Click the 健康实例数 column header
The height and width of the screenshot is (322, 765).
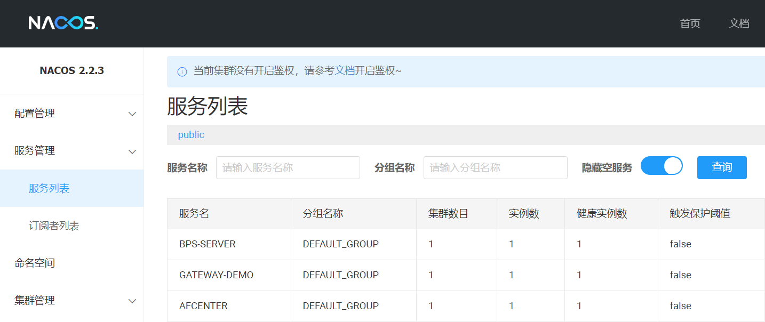pyautogui.click(x=602, y=214)
